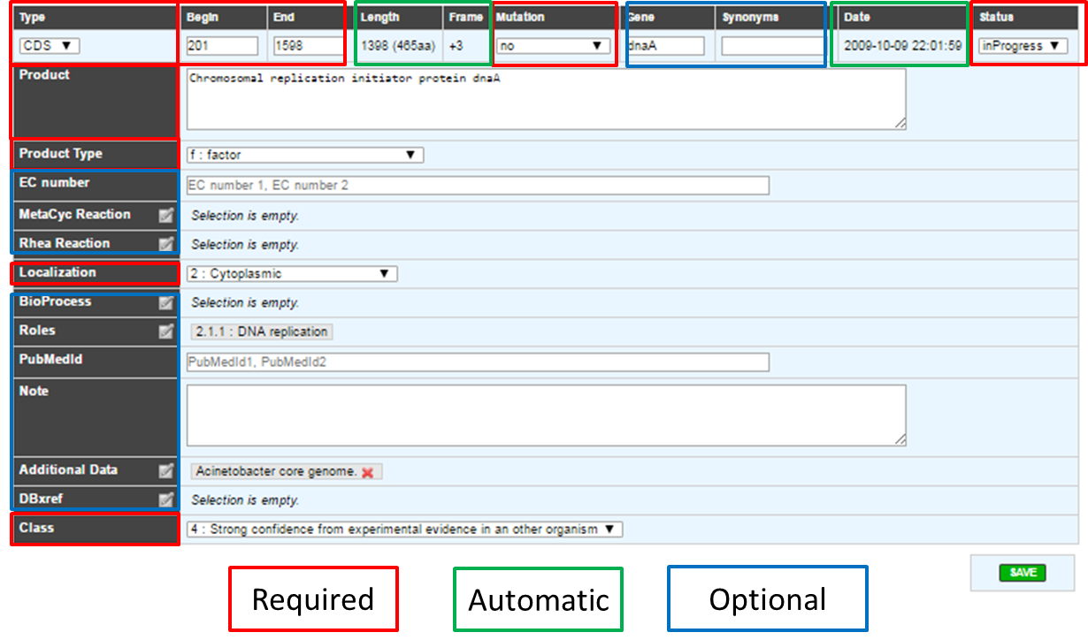This screenshot has width=1088, height=640.
Task: Click the date value 2009-10-09 22:01:59
Action: pyautogui.click(x=903, y=46)
